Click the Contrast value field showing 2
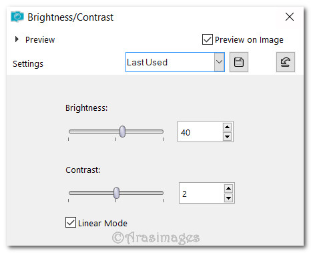Viewport: 311px width, 253px height. pos(202,193)
